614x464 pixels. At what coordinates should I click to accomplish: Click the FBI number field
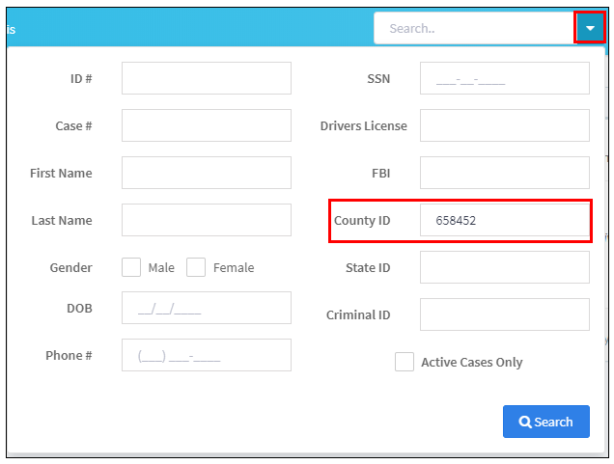(x=505, y=173)
